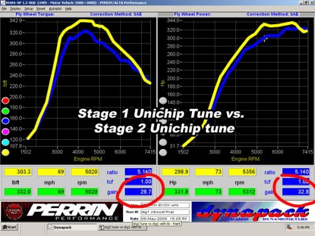The height and width of the screenshot is (236, 315).
Task: Select the magenta run color circle
Action: pos(5,132)
